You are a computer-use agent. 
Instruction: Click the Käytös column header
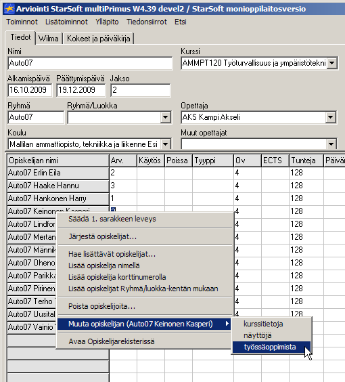151,161
